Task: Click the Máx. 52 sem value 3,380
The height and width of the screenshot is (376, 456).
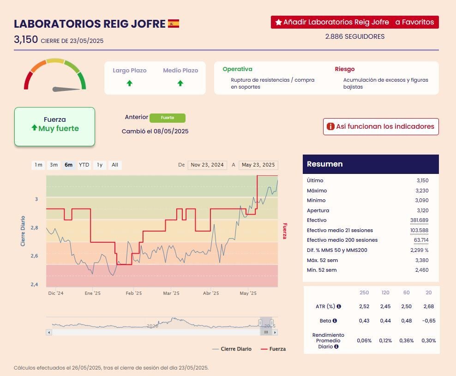Action: (x=422, y=260)
